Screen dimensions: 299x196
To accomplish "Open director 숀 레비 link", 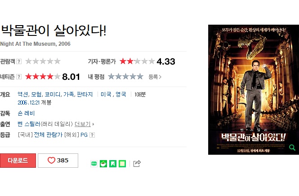I will click(26, 113).
